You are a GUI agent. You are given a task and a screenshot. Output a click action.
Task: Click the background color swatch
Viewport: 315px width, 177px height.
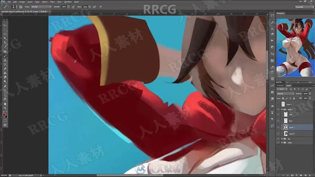pos(6,116)
